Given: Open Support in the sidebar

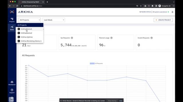Looking at the screenshot, I should pyautogui.click(x=12, y=91).
